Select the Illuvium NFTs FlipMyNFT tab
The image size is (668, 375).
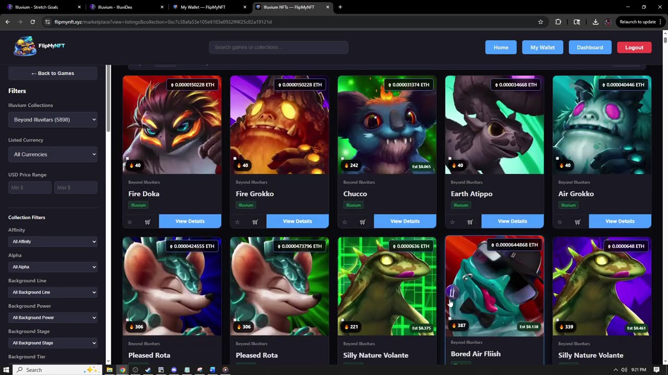coord(293,7)
